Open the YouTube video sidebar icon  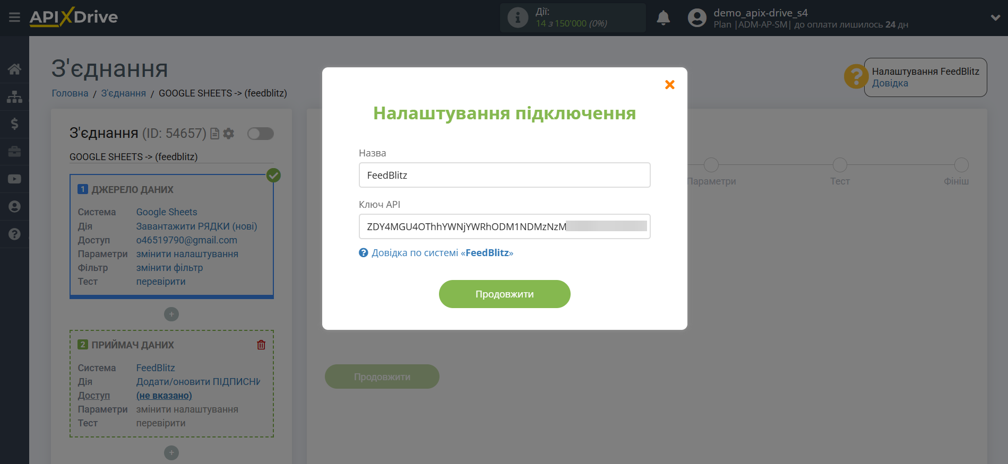point(14,179)
